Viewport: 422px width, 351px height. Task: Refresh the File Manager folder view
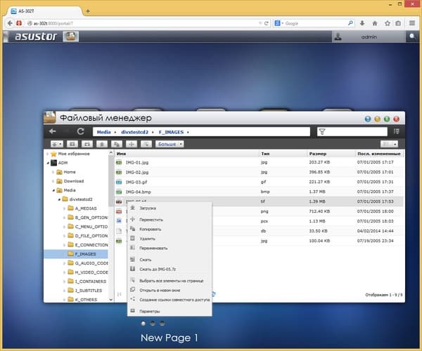click(80, 131)
